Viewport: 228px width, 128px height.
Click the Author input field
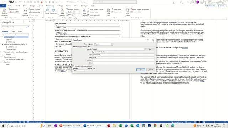pos(118,49)
